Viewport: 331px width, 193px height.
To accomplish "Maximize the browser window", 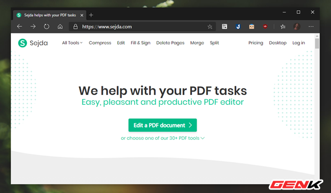I will (x=298, y=12).
